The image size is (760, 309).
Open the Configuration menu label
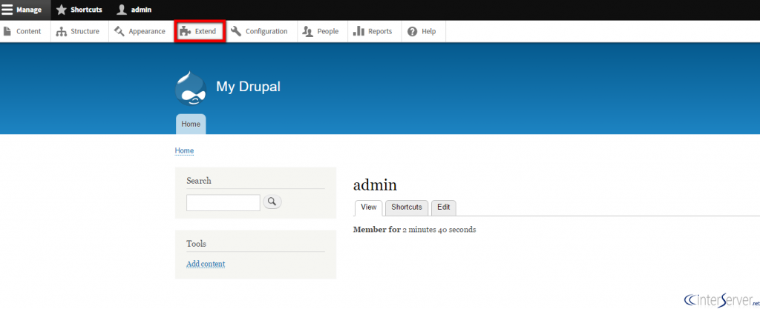(266, 31)
